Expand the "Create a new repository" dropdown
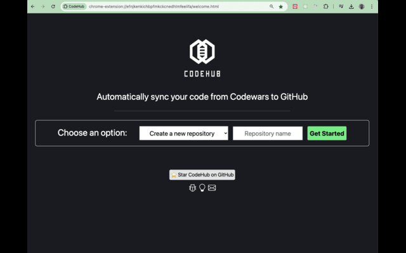Image resolution: width=406 pixels, height=253 pixels. [x=183, y=133]
